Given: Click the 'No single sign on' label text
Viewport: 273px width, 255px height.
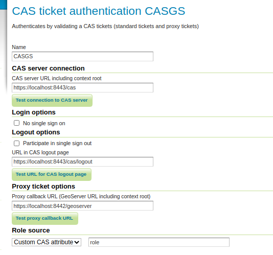Looking at the screenshot, I should coord(44,123).
